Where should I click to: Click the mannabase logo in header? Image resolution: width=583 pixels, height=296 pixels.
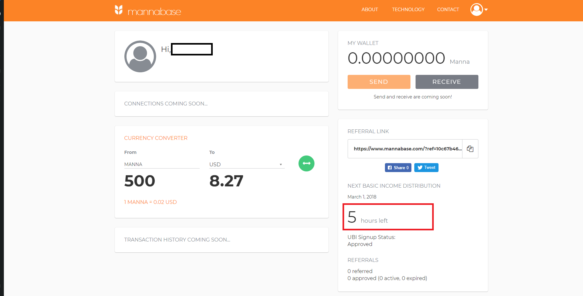pyautogui.click(x=148, y=11)
